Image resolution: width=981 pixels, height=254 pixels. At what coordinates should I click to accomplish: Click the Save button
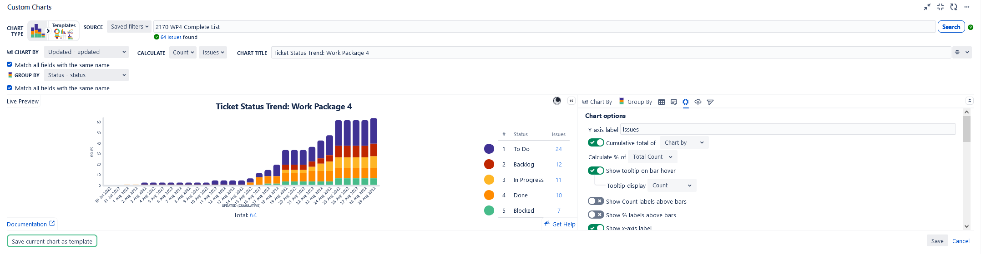click(937, 241)
